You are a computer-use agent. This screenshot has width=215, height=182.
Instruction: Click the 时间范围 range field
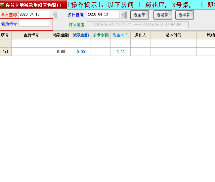pyautogui.click(x=138, y=25)
